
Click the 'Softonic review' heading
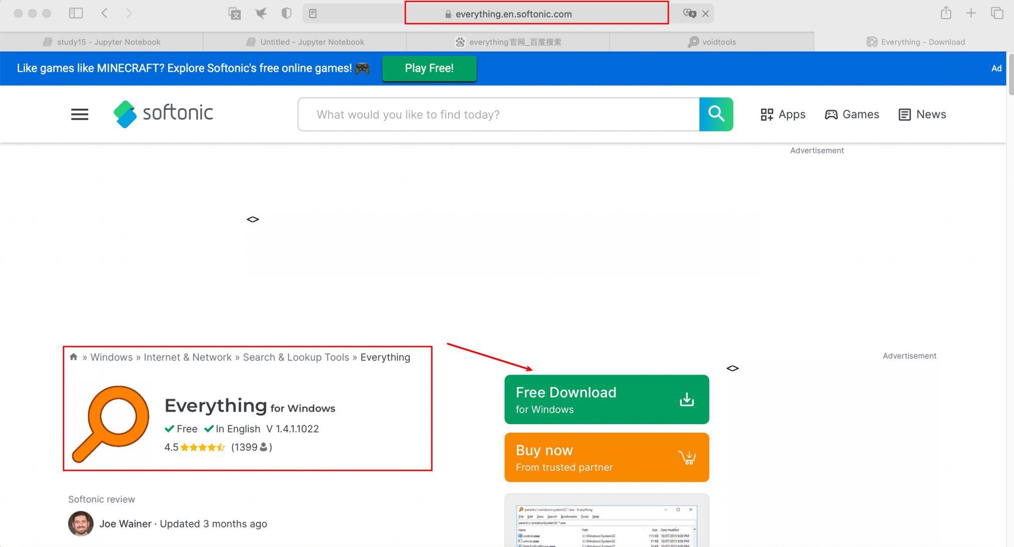pos(101,499)
